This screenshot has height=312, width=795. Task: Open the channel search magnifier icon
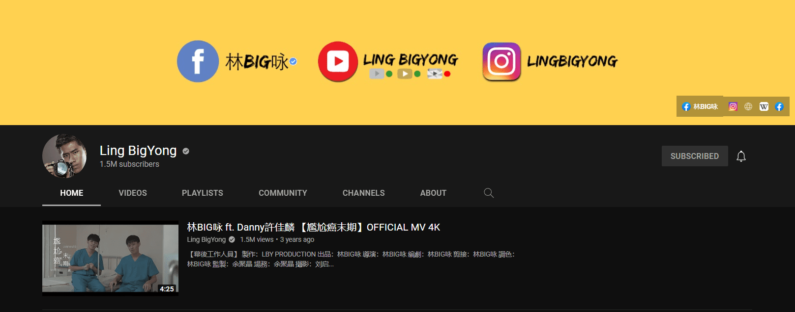tap(489, 193)
